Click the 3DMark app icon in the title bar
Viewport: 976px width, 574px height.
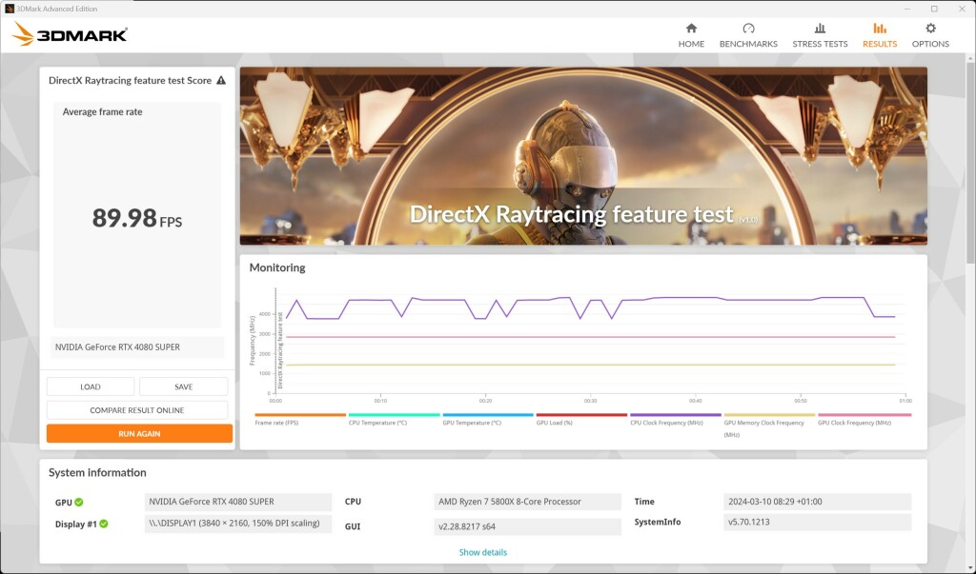click(10, 8)
